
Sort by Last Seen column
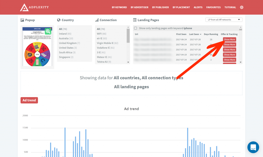tap(195, 34)
